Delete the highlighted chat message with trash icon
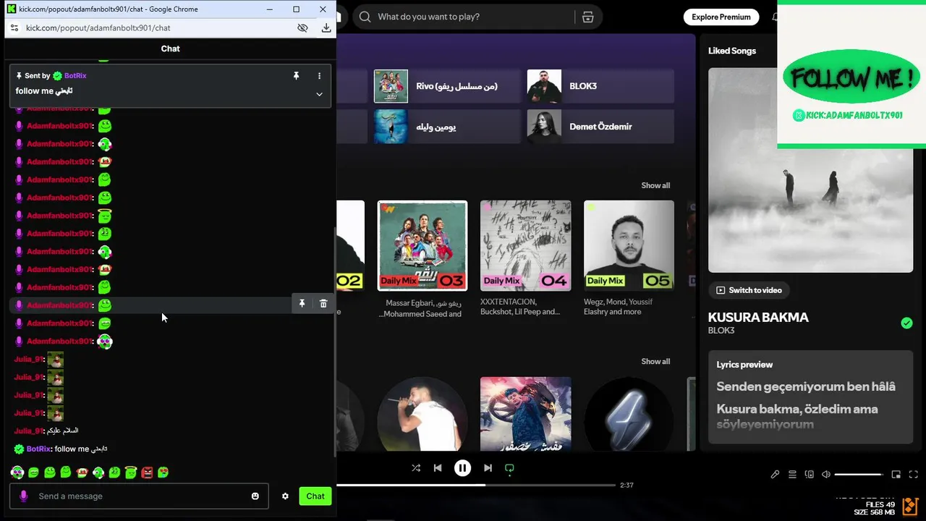Viewport: 926px width, 521px height. tap(323, 304)
